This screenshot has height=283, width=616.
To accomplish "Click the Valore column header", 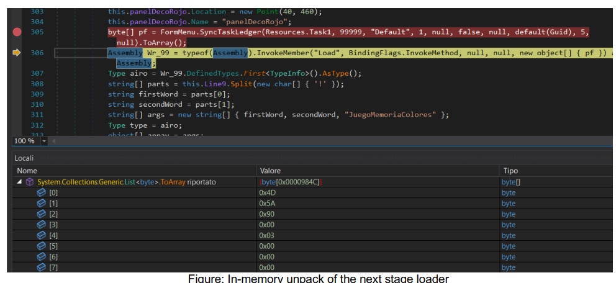I will point(270,170).
